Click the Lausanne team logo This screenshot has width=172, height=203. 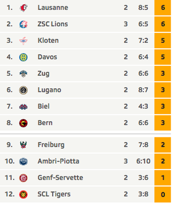coord(23,8)
